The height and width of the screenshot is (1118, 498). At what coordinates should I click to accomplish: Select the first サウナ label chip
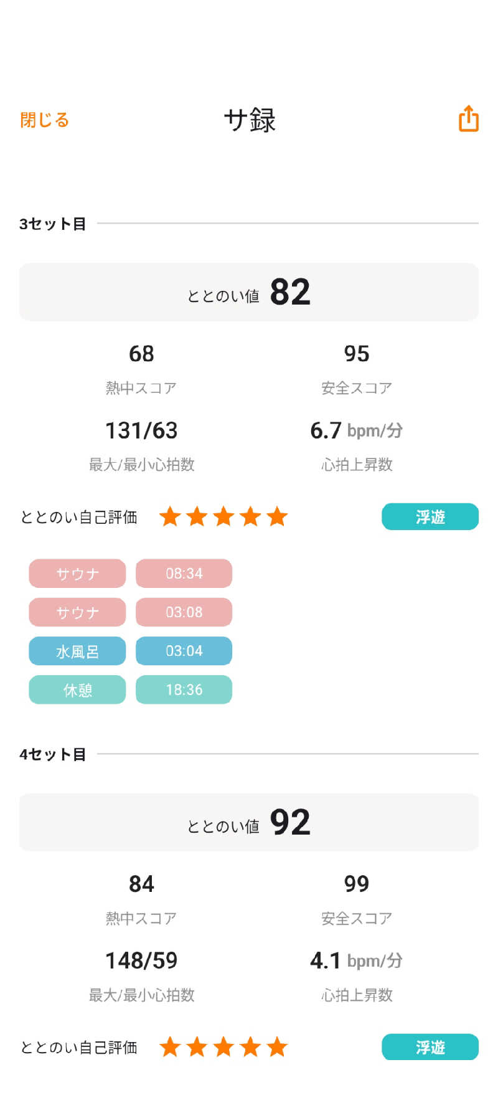(77, 574)
